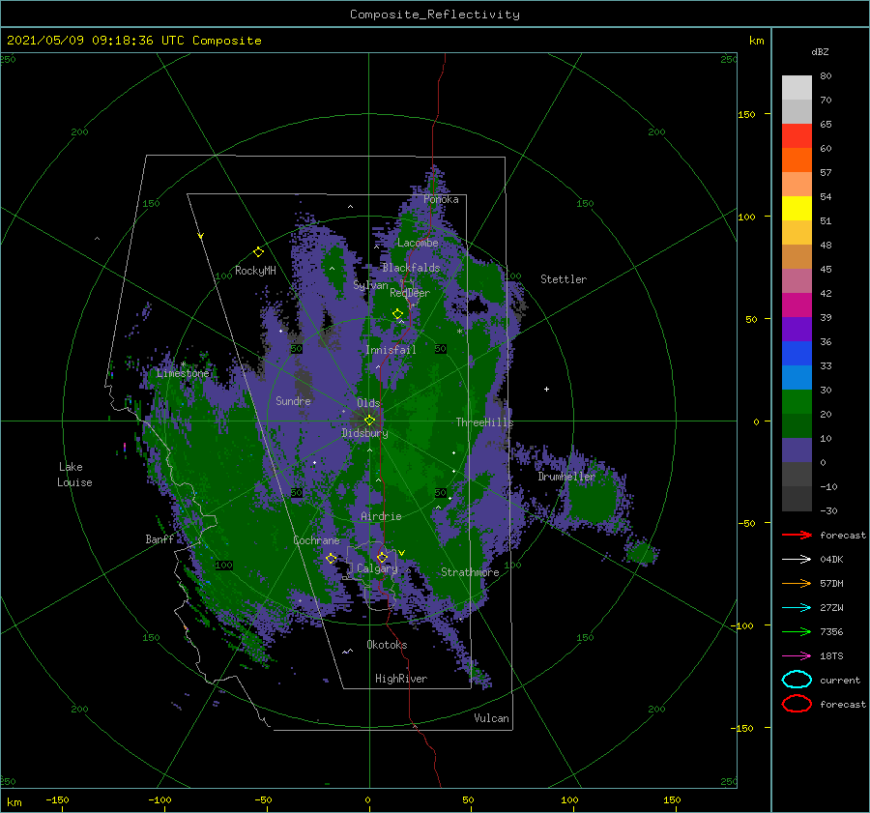Pick the red swatch below 65 dBZ

797,136
